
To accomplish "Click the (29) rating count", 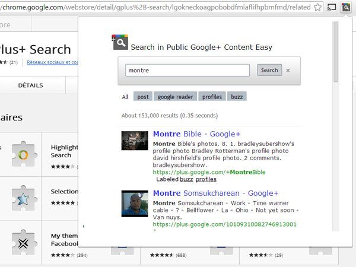I will (x=279, y=255).
